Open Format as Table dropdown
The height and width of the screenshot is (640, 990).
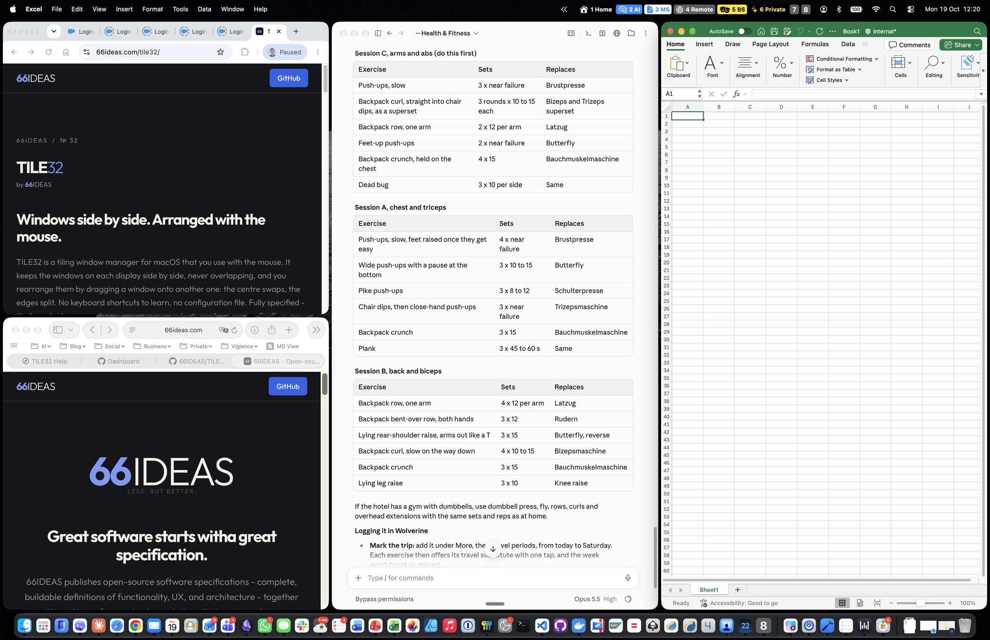pyautogui.click(x=834, y=69)
